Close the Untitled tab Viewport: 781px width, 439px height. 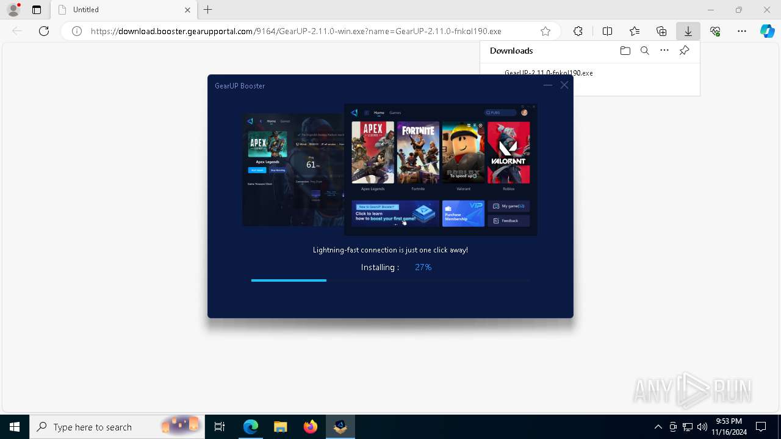(x=187, y=10)
